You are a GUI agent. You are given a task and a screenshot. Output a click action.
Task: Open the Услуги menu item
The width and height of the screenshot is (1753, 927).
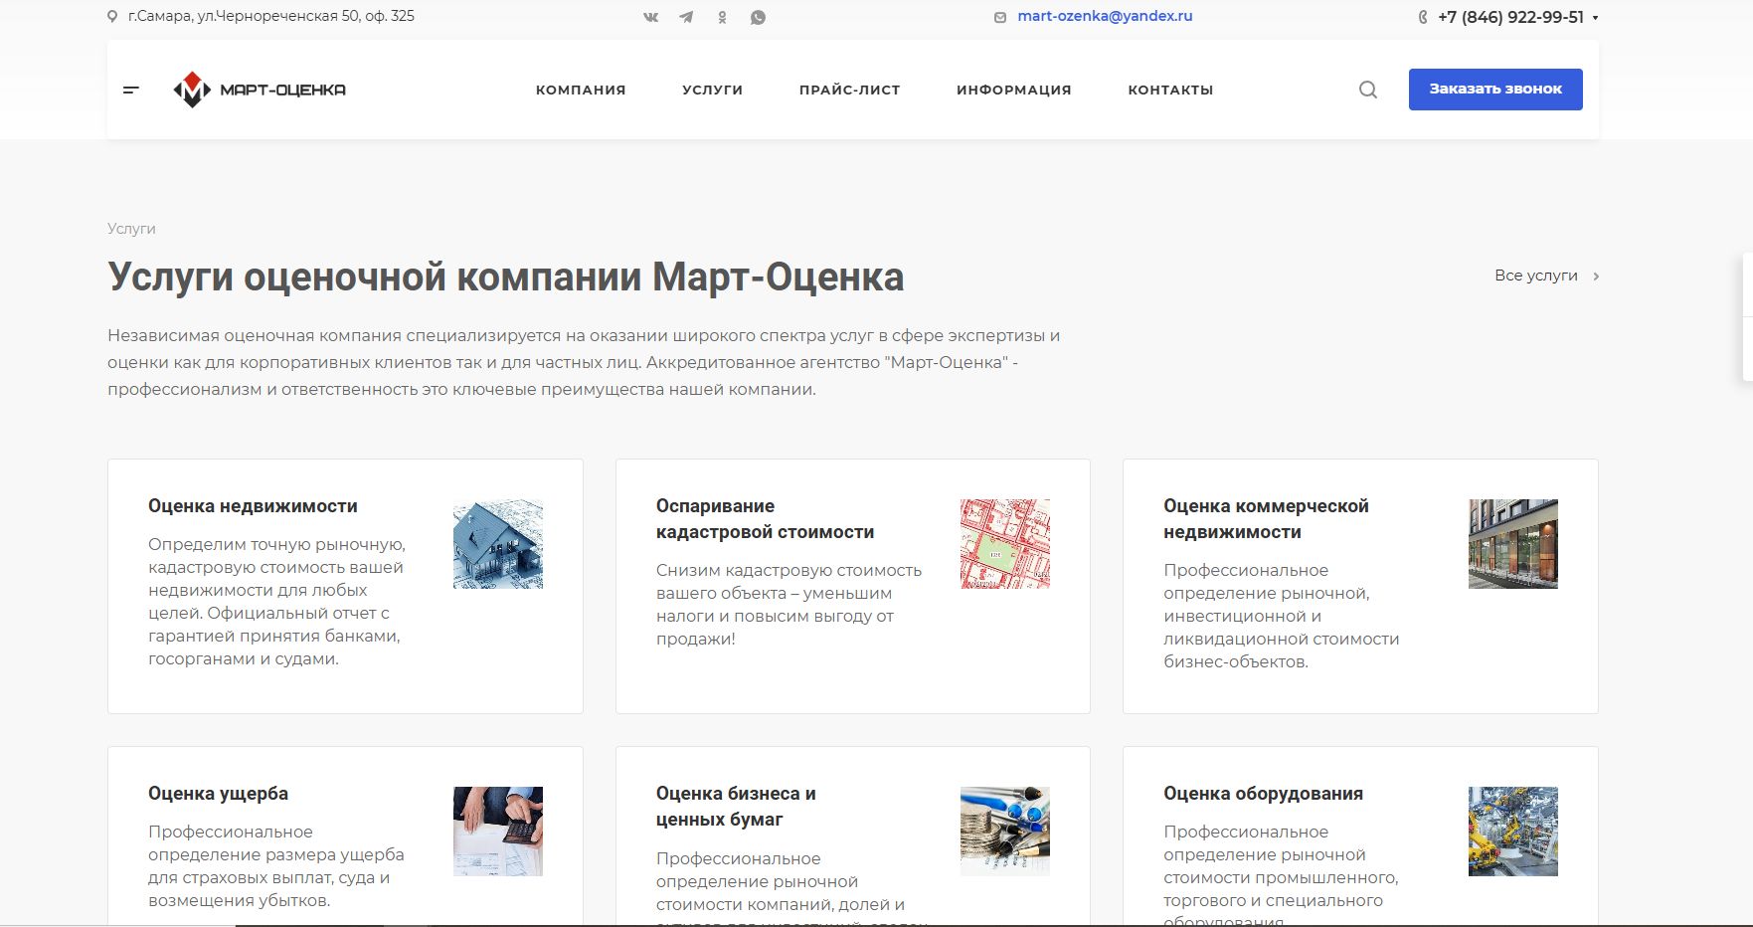click(x=713, y=90)
